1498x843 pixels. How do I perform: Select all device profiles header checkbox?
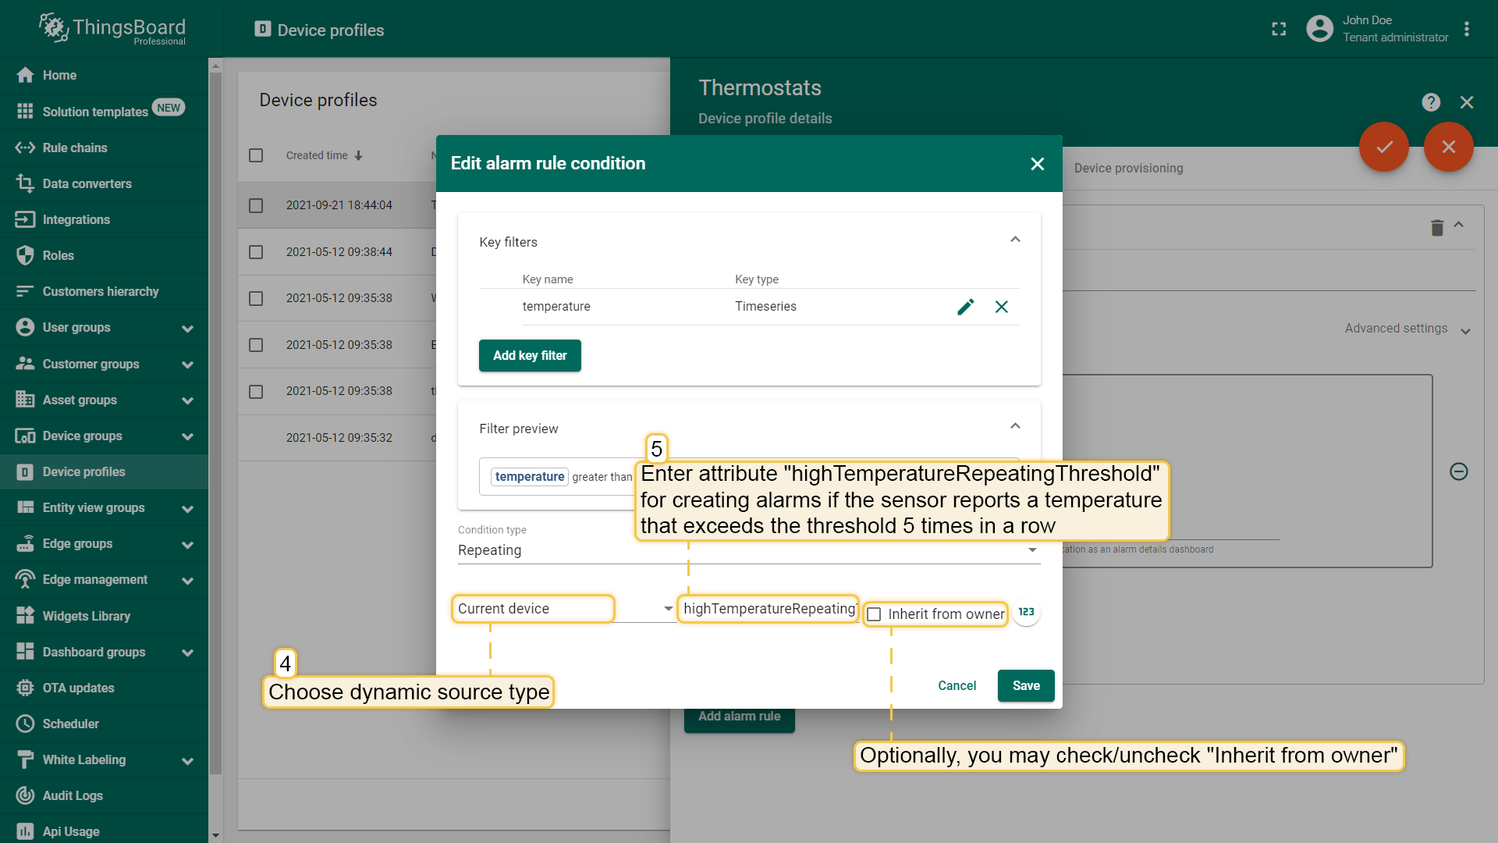[x=256, y=155]
